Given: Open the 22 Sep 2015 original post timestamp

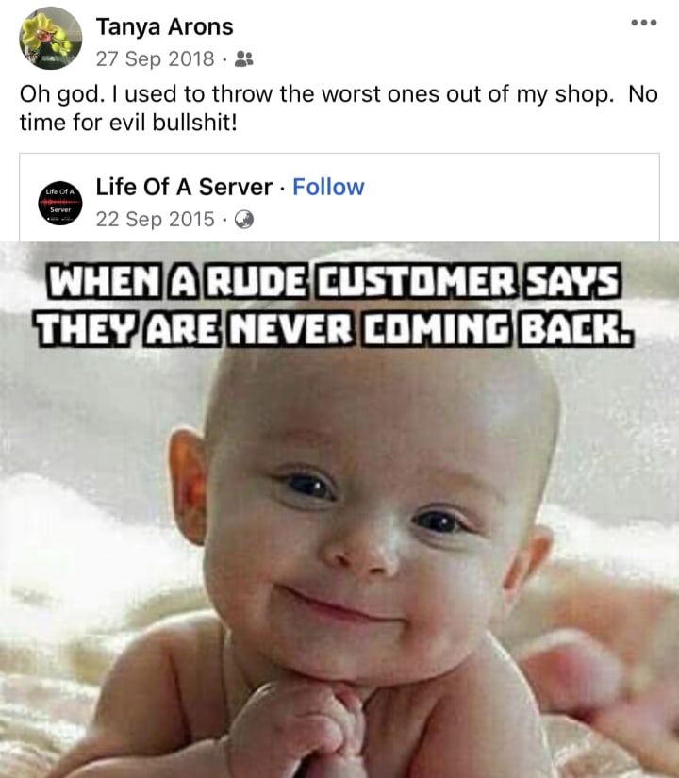Looking at the screenshot, I should tap(155, 220).
